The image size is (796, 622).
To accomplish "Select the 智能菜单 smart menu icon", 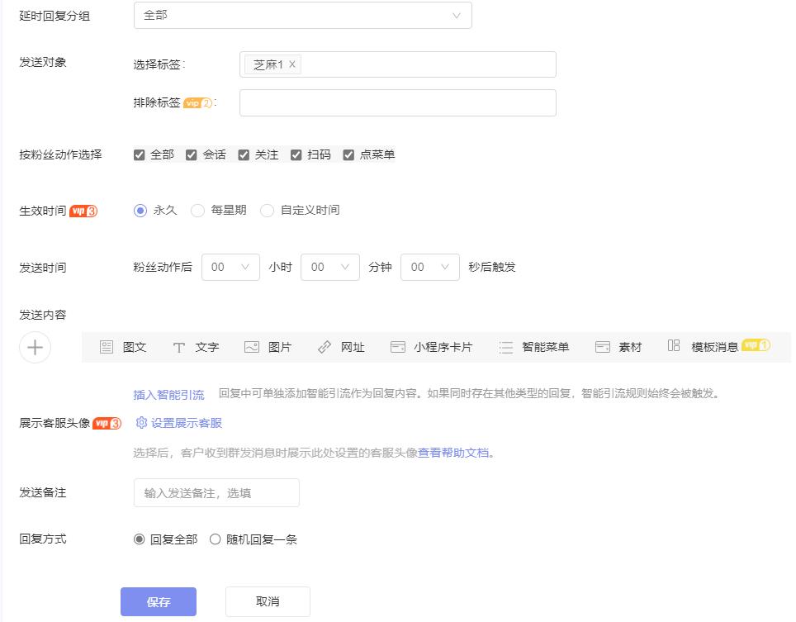I will tap(537, 347).
